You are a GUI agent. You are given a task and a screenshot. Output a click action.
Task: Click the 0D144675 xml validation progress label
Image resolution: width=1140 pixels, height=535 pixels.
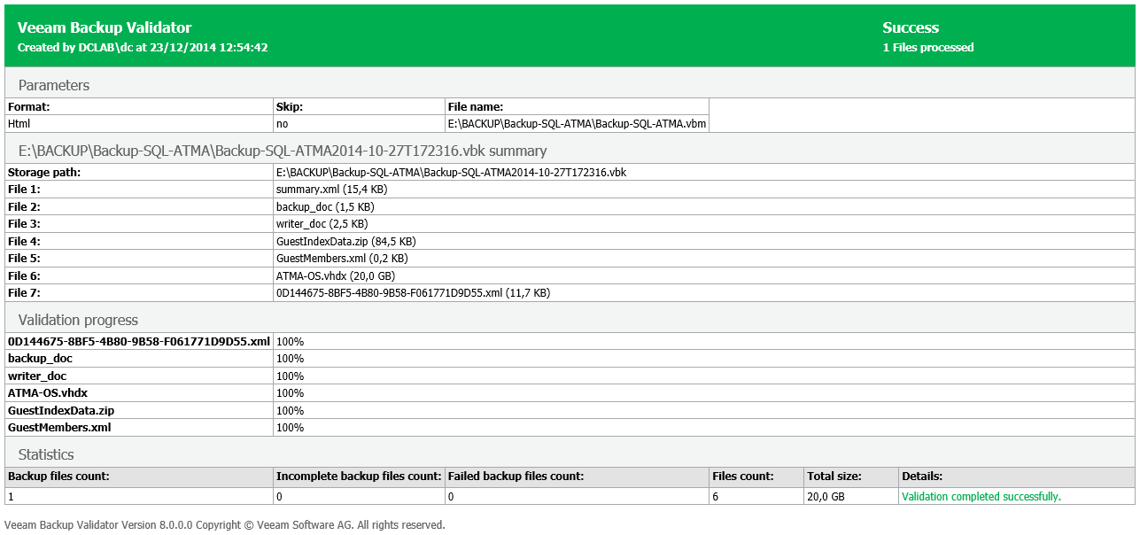[139, 341]
